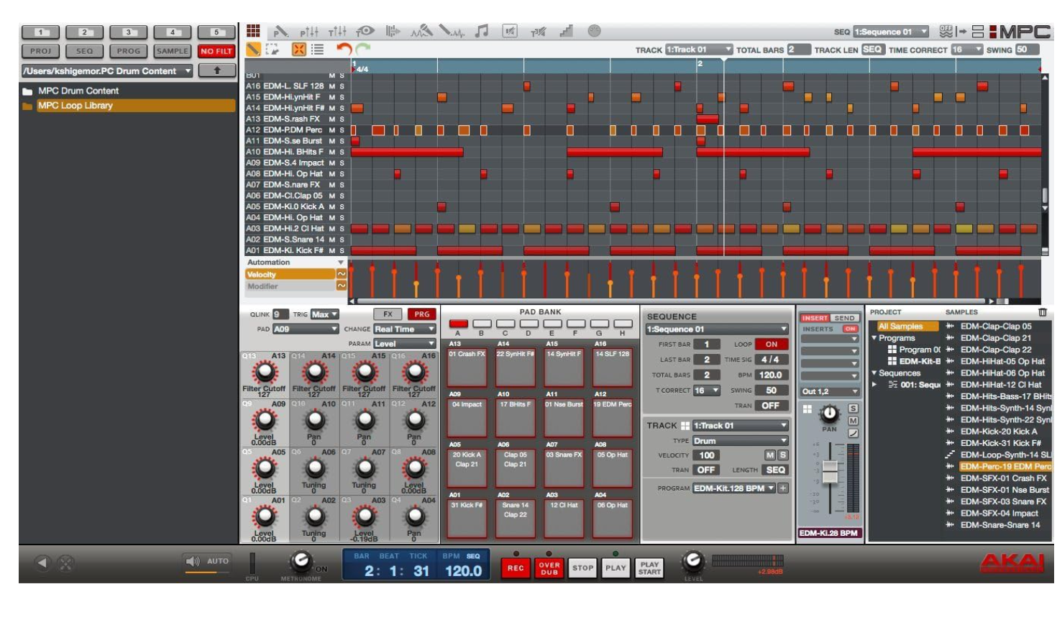Open the step sequencer staircase icon
The height and width of the screenshot is (620, 1057).
coord(566,31)
